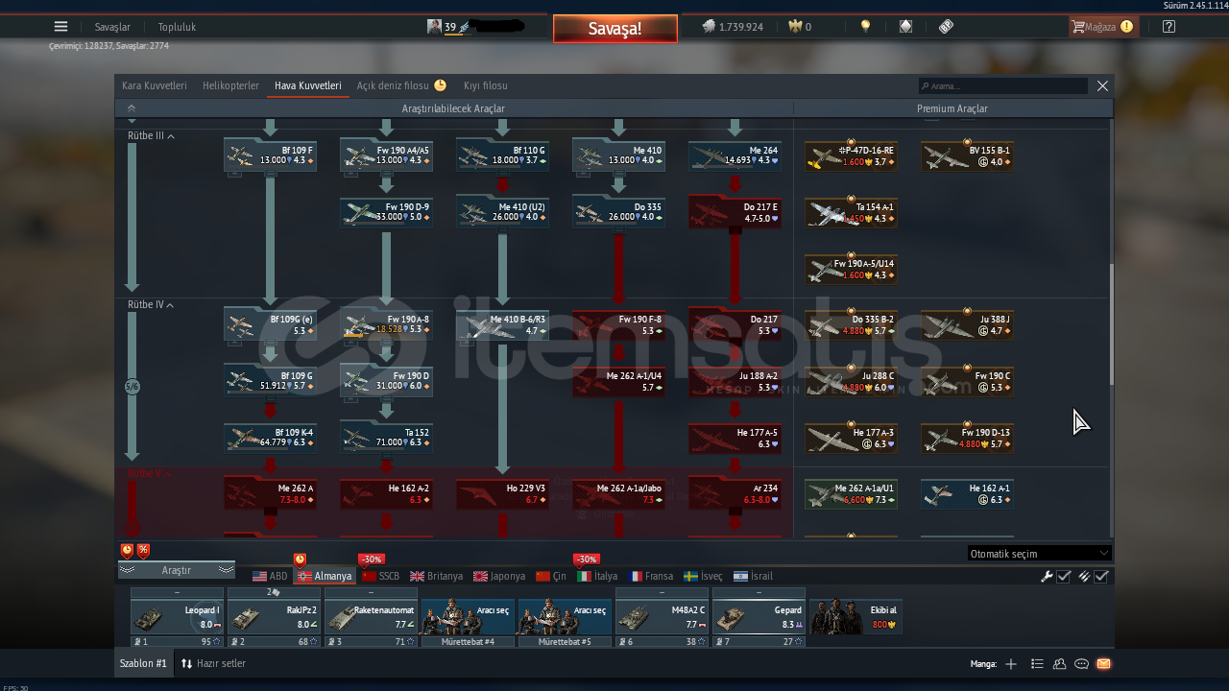Click the first red shield clock booster icon
Screen dimensions: 1229x691
point(127,550)
